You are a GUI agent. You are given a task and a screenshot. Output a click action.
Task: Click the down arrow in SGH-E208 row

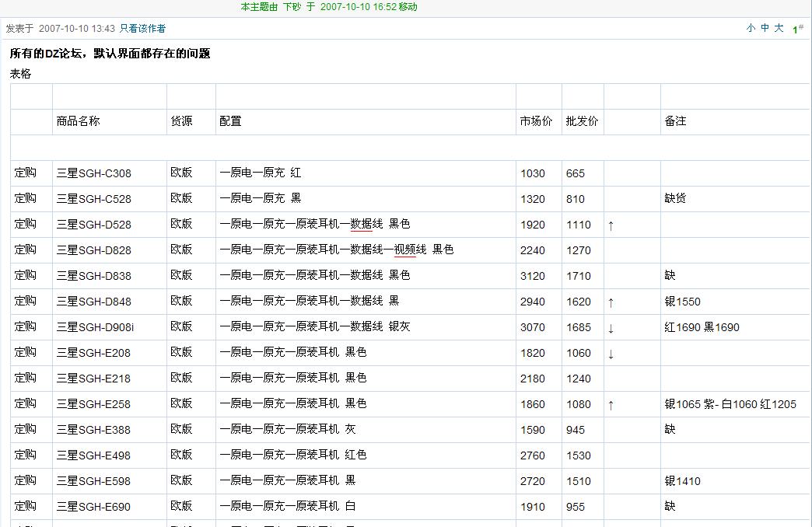click(x=611, y=354)
